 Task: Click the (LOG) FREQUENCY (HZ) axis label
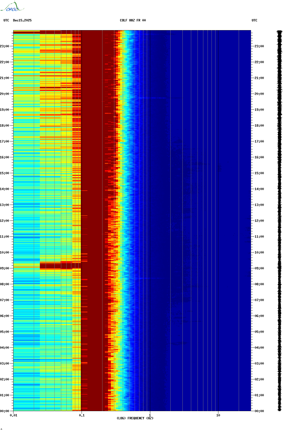pyautogui.click(x=135, y=418)
